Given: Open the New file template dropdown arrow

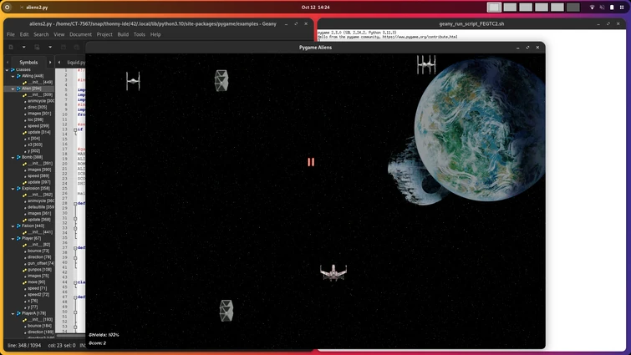Looking at the screenshot, I should pyautogui.click(x=23, y=47).
